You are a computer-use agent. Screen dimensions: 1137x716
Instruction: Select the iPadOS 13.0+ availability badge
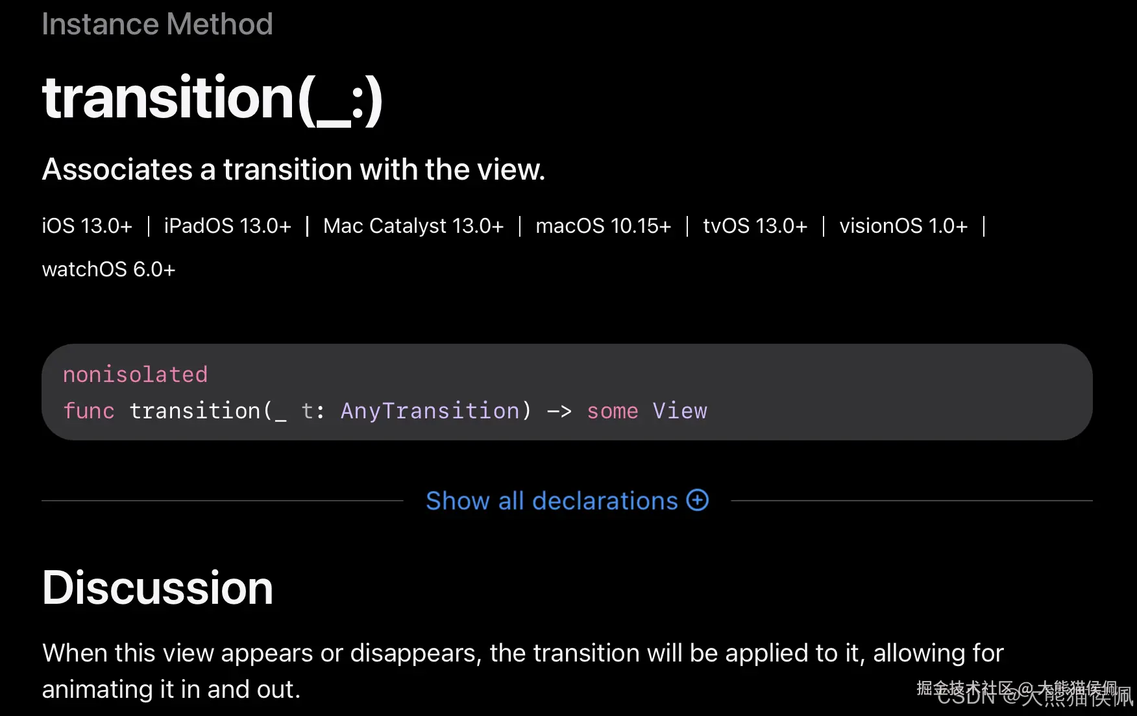pos(227,226)
